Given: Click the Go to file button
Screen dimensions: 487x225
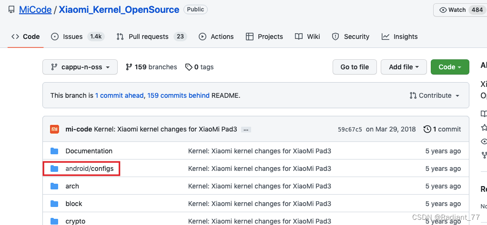Looking at the screenshot, I should tap(355, 67).
